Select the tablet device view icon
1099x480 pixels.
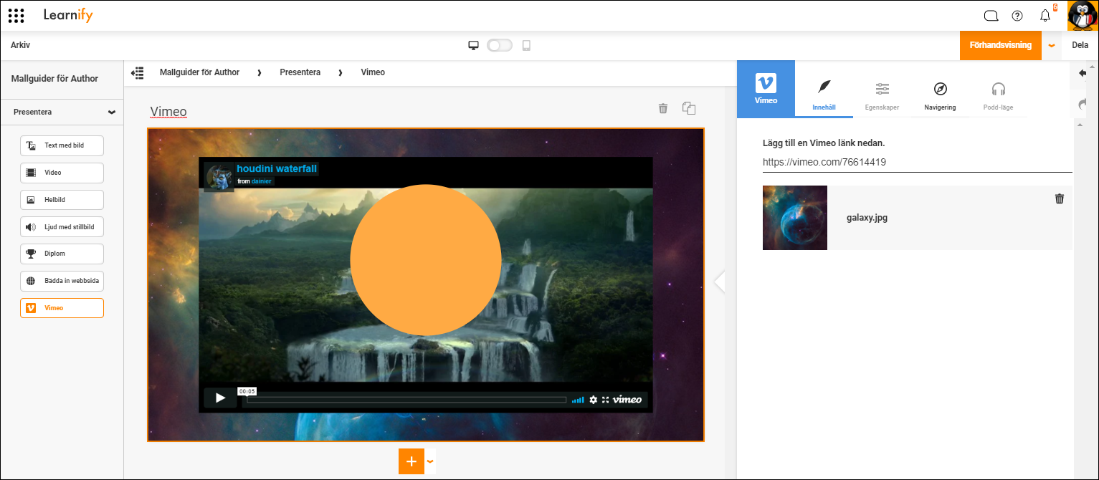[x=526, y=45]
